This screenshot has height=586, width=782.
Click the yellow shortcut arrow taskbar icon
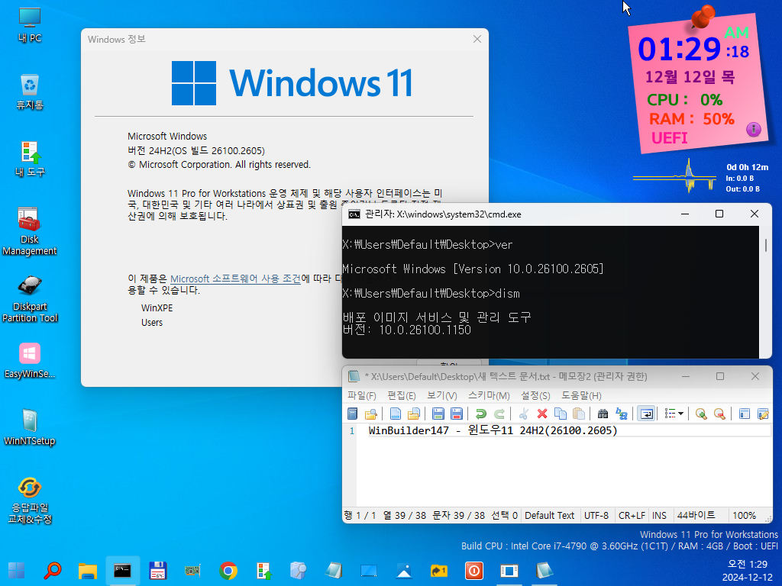pos(439,571)
